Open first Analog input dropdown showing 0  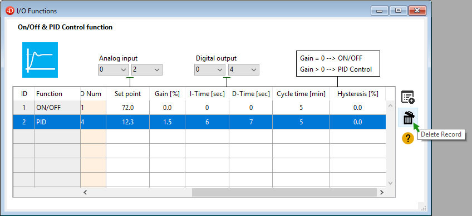click(x=114, y=70)
